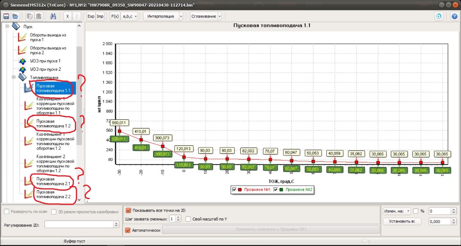Click the 'Регулирование 2D' combo box
461x246 pixels.
81,224
